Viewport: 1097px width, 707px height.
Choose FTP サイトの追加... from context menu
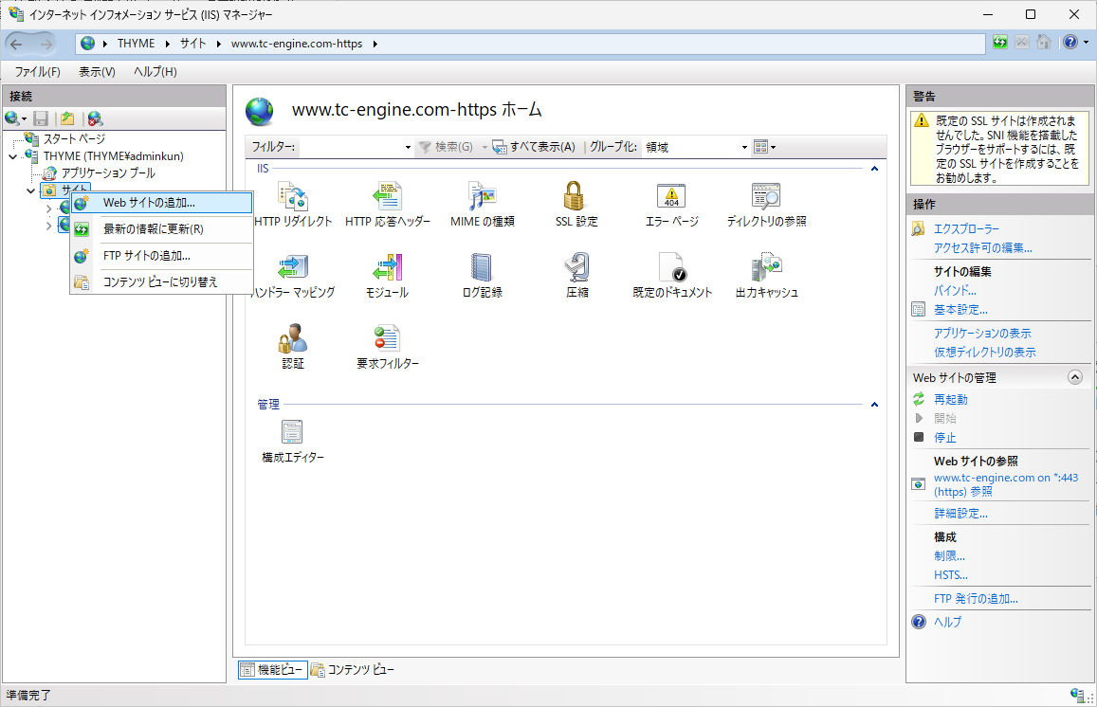(x=161, y=256)
